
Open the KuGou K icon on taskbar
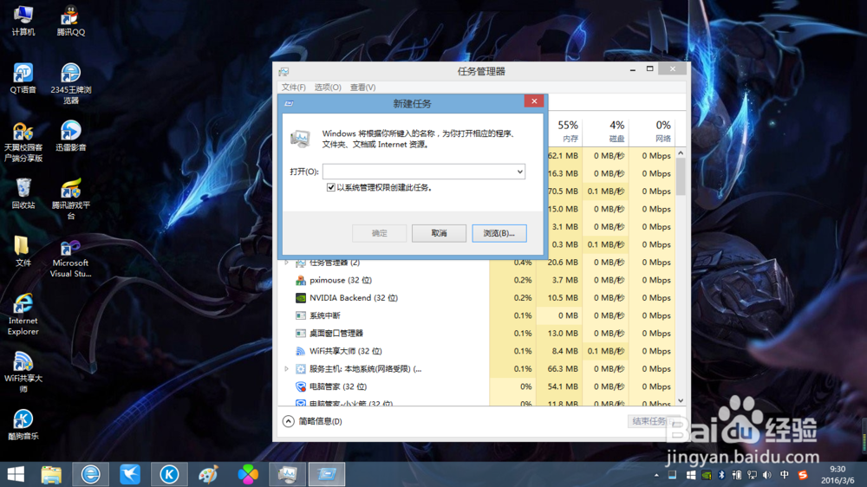[x=169, y=474]
